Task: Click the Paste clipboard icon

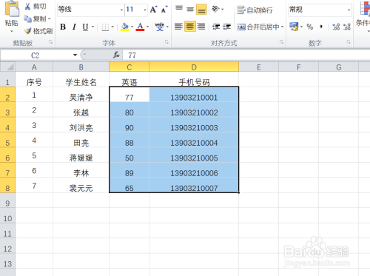Action: click(x=12, y=9)
